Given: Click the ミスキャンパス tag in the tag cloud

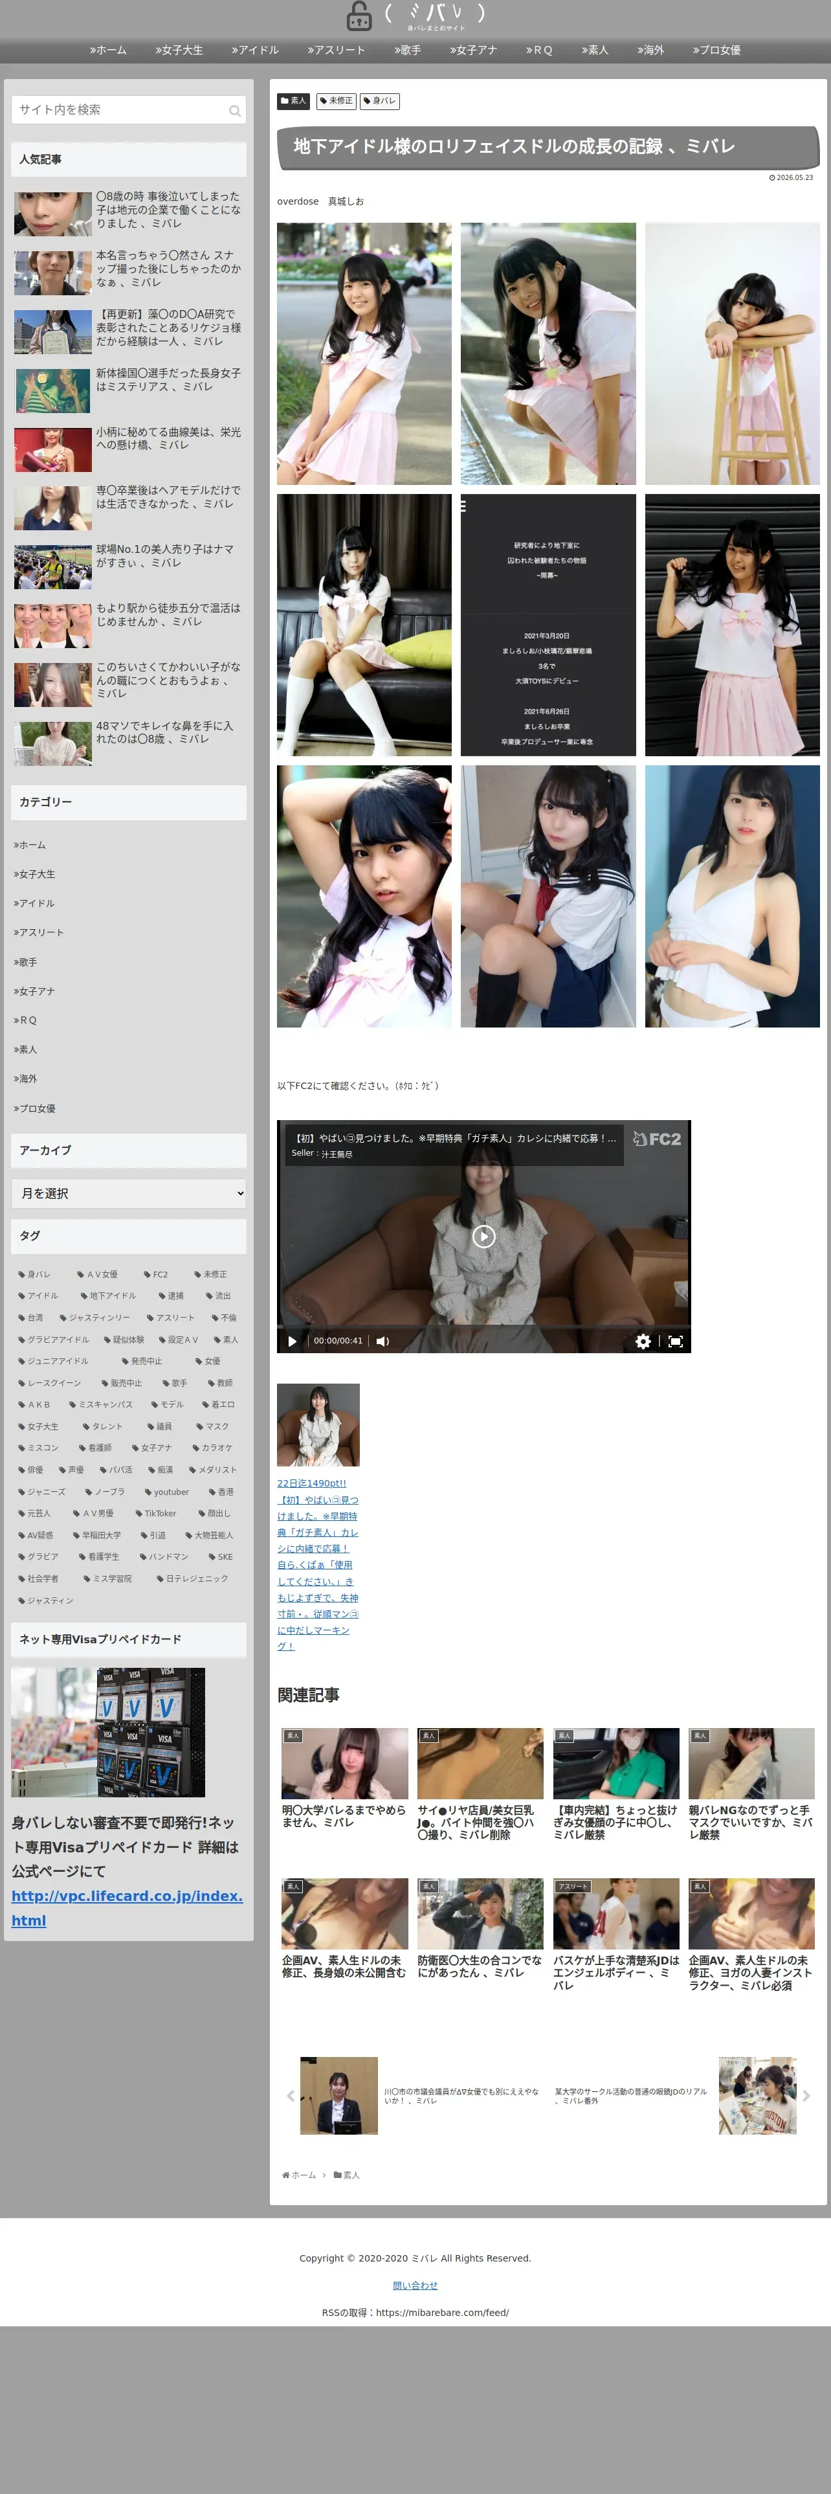Looking at the screenshot, I should tap(100, 1404).
